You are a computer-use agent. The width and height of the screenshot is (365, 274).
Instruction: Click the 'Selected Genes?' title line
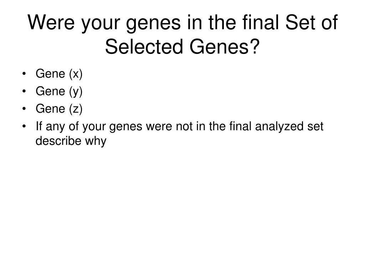pyautogui.click(x=182, y=47)
